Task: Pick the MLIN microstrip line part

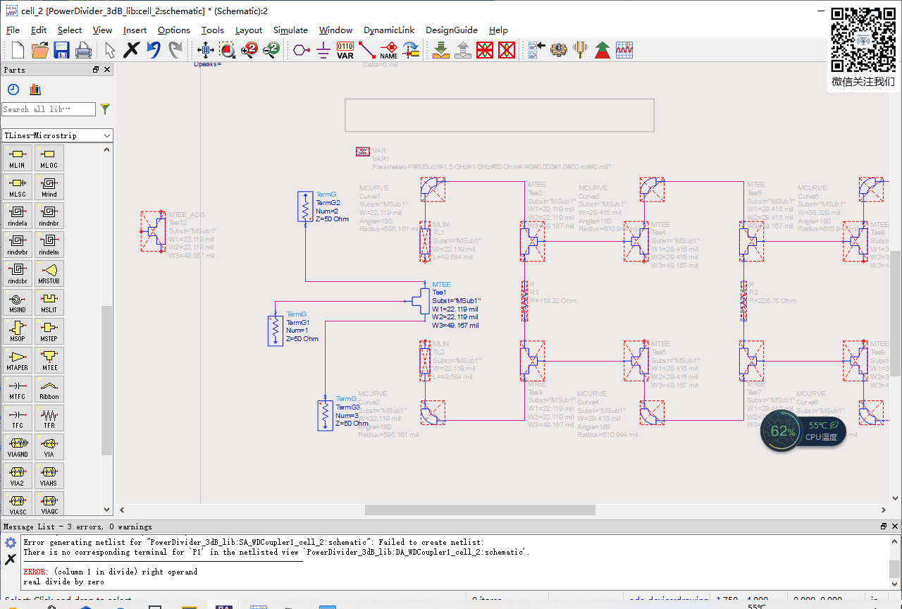Action: pyautogui.click(x=17, y=158)
